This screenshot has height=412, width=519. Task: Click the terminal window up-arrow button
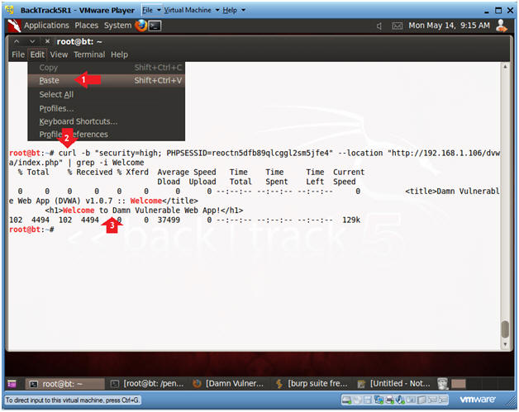(x=17, y=41)
